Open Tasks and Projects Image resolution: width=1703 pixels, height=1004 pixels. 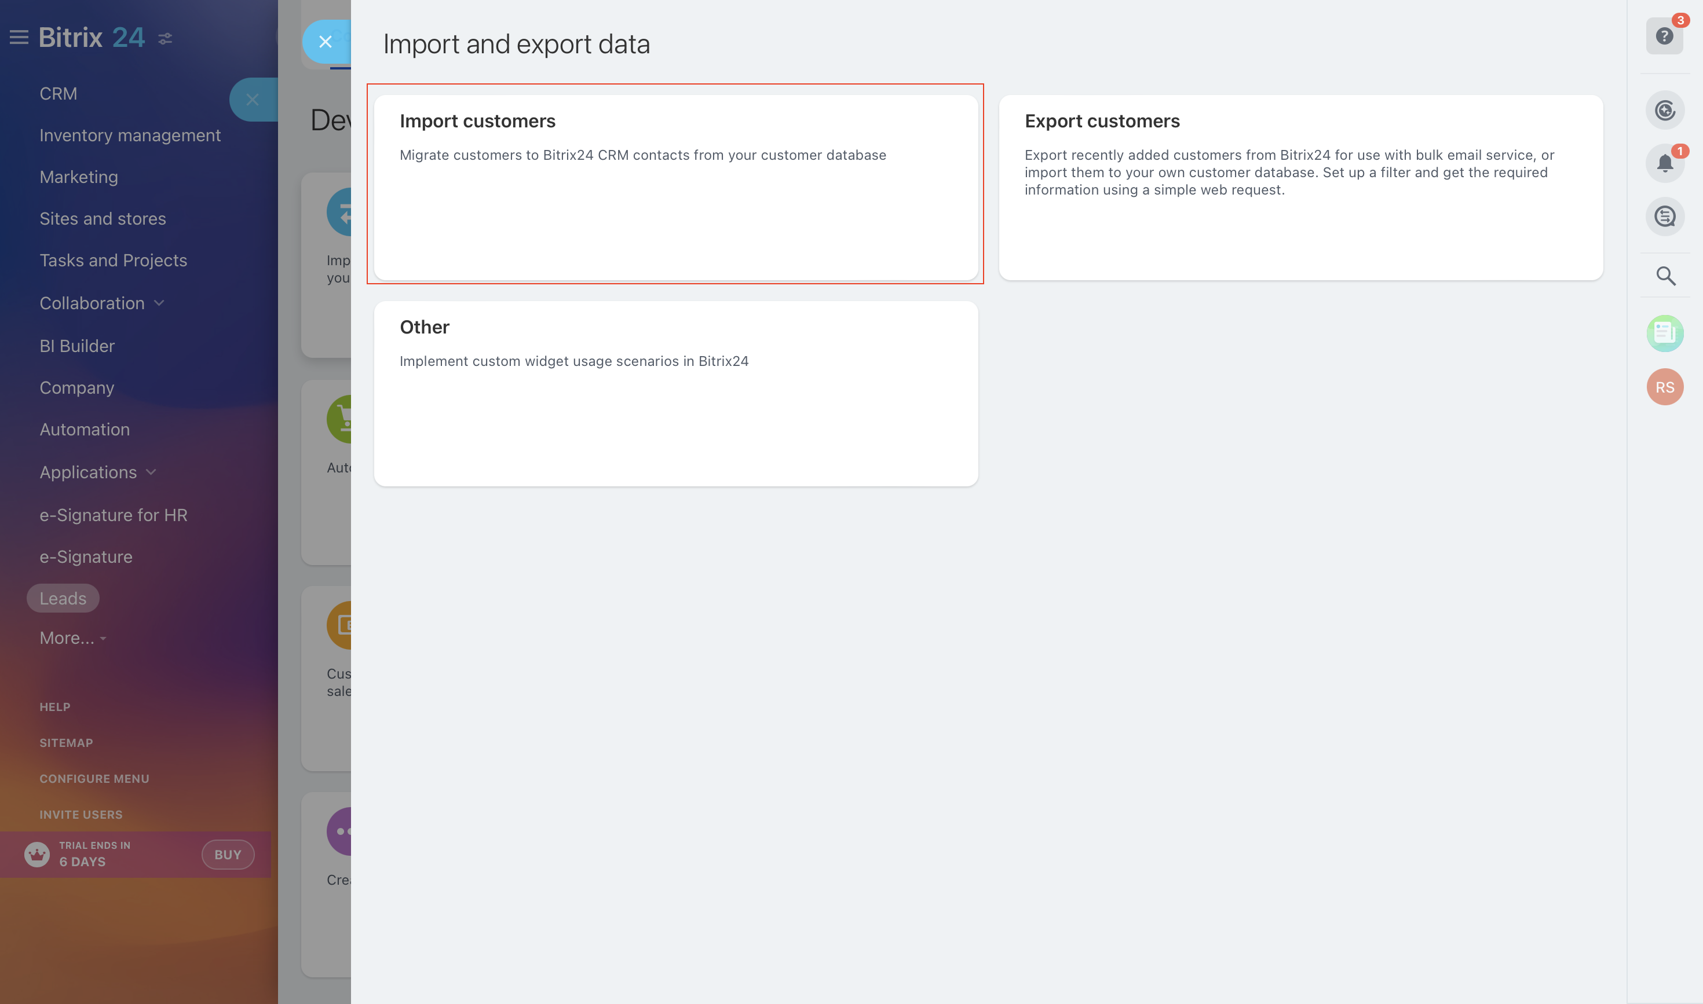click(x=113, y=261)
